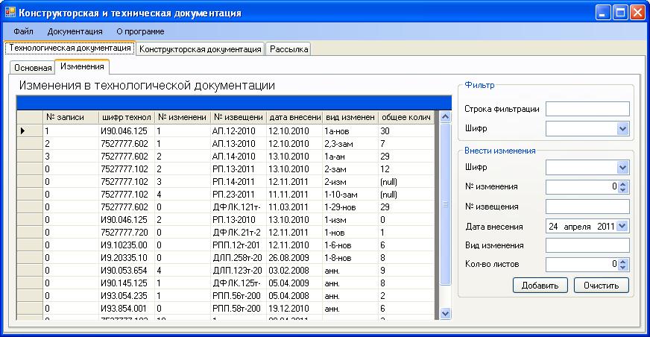
Task: Sort by № записи column header
Action: (71, 117)
